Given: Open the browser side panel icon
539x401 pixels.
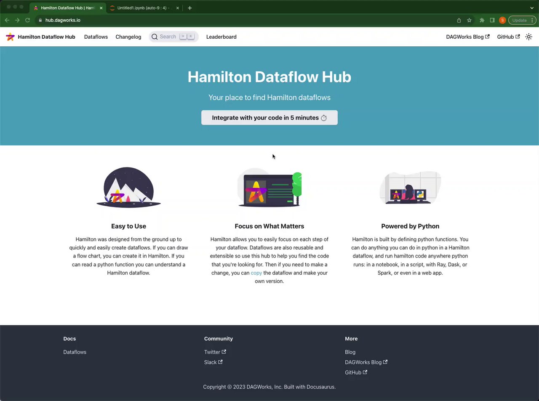Looking at the screenshot, I should (x=492, y=20).
